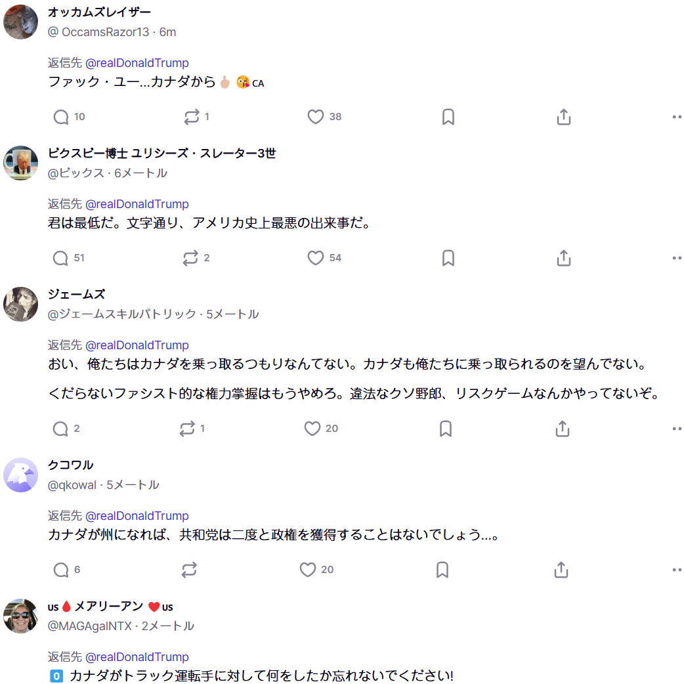
Task: Share クコワル's post
Action: tap(561, 570)
